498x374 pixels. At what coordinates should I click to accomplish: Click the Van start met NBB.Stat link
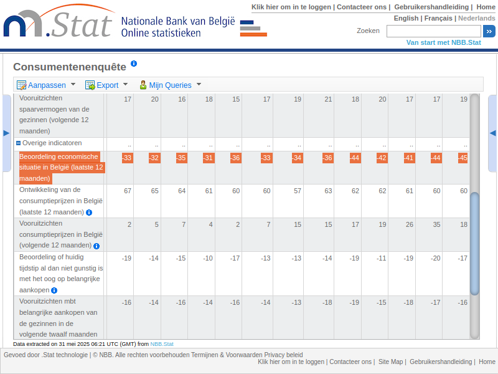(x=443, y=42)
